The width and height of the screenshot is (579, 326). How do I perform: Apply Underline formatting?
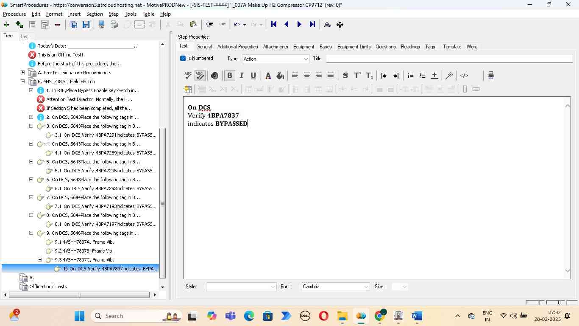point(253,76)
